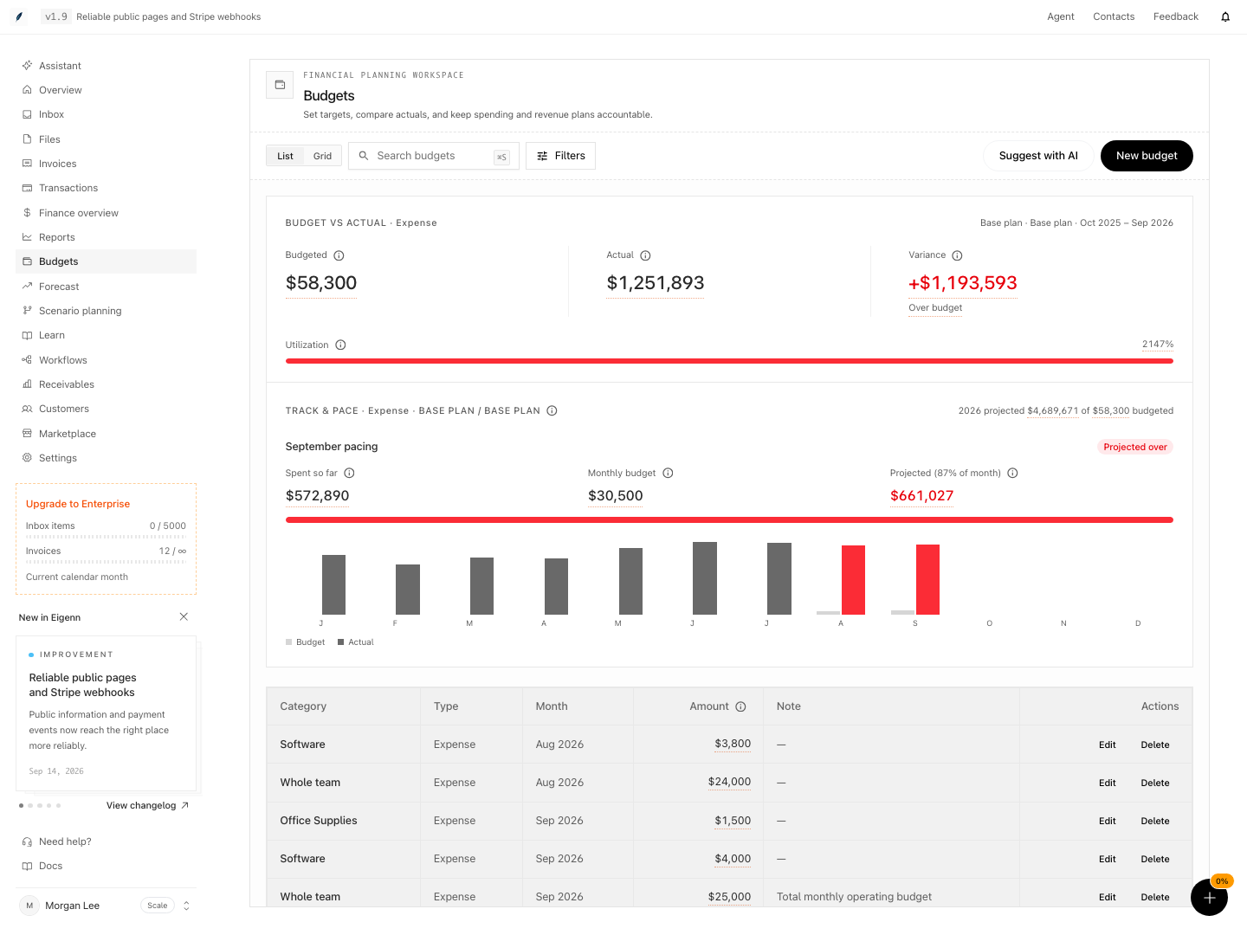Show info for Actual amount
Viewport: 1247px width, 935px height.
[x=645, y=255]
